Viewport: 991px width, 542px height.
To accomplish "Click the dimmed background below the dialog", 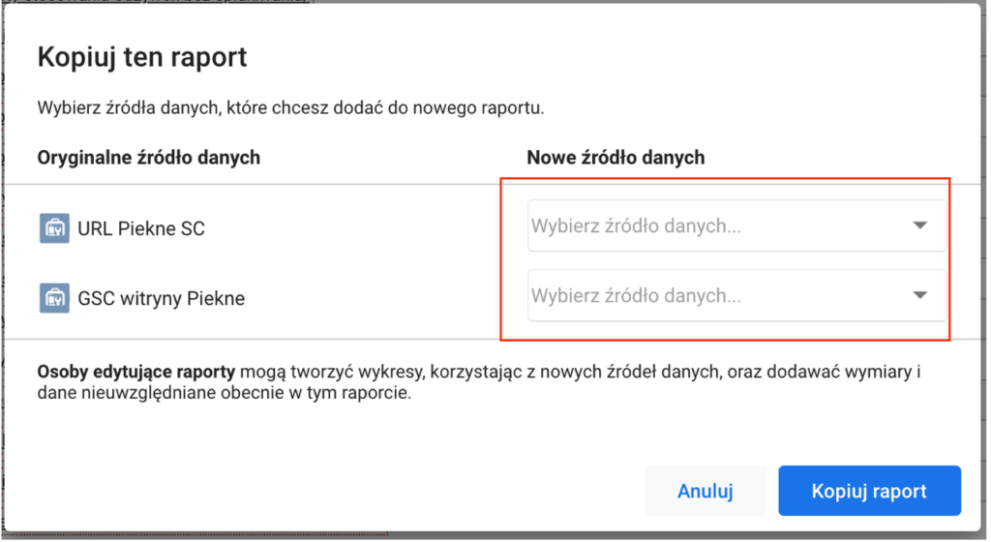I will coord(581,536).
